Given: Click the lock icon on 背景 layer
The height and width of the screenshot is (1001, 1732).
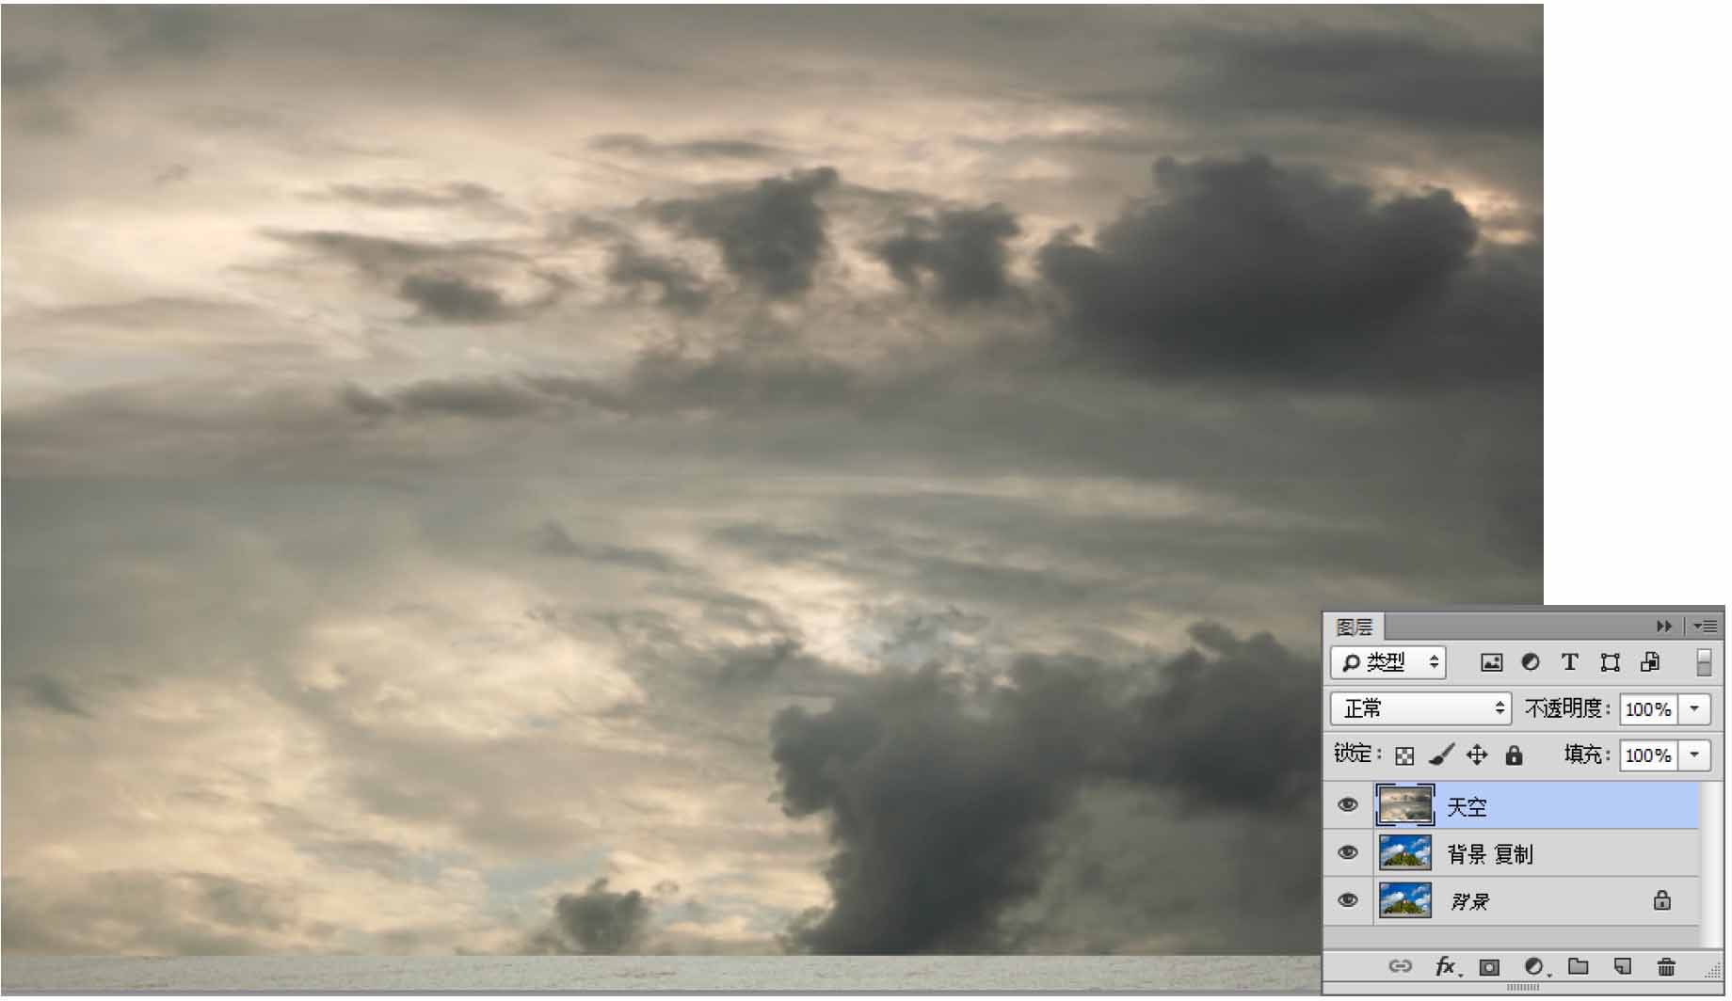Looking at the screenshot, I should pos(1662,900).
